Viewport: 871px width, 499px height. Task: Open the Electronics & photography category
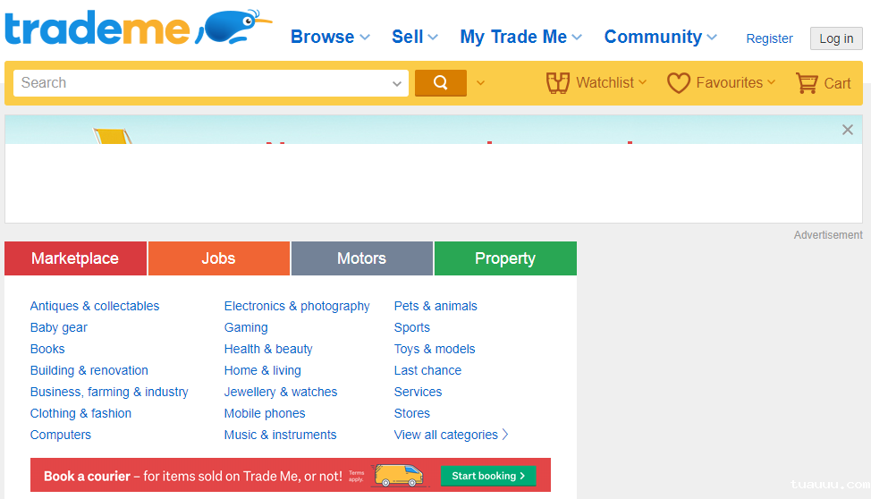[x=297, y=306]
